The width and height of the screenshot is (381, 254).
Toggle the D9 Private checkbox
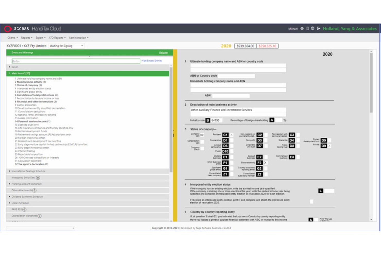tap(330, 146)
